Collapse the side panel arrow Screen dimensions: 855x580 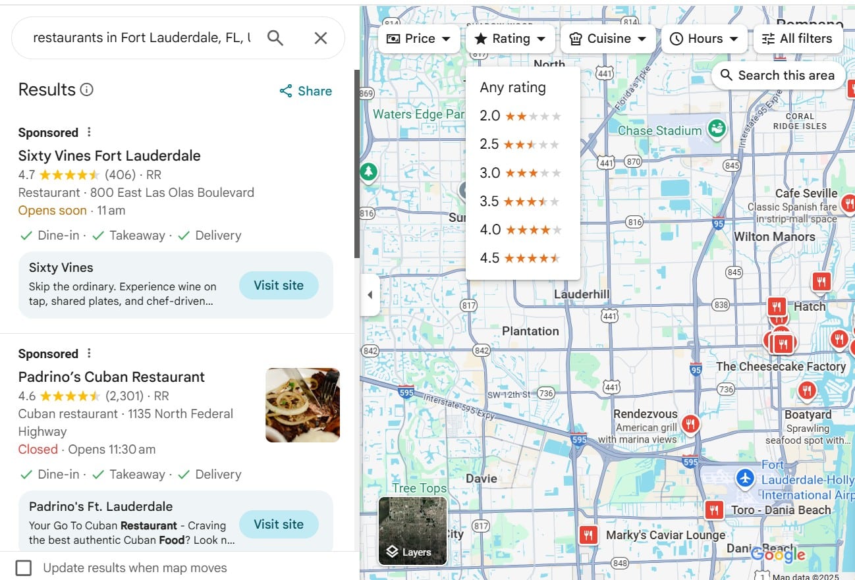pos(370,295)
